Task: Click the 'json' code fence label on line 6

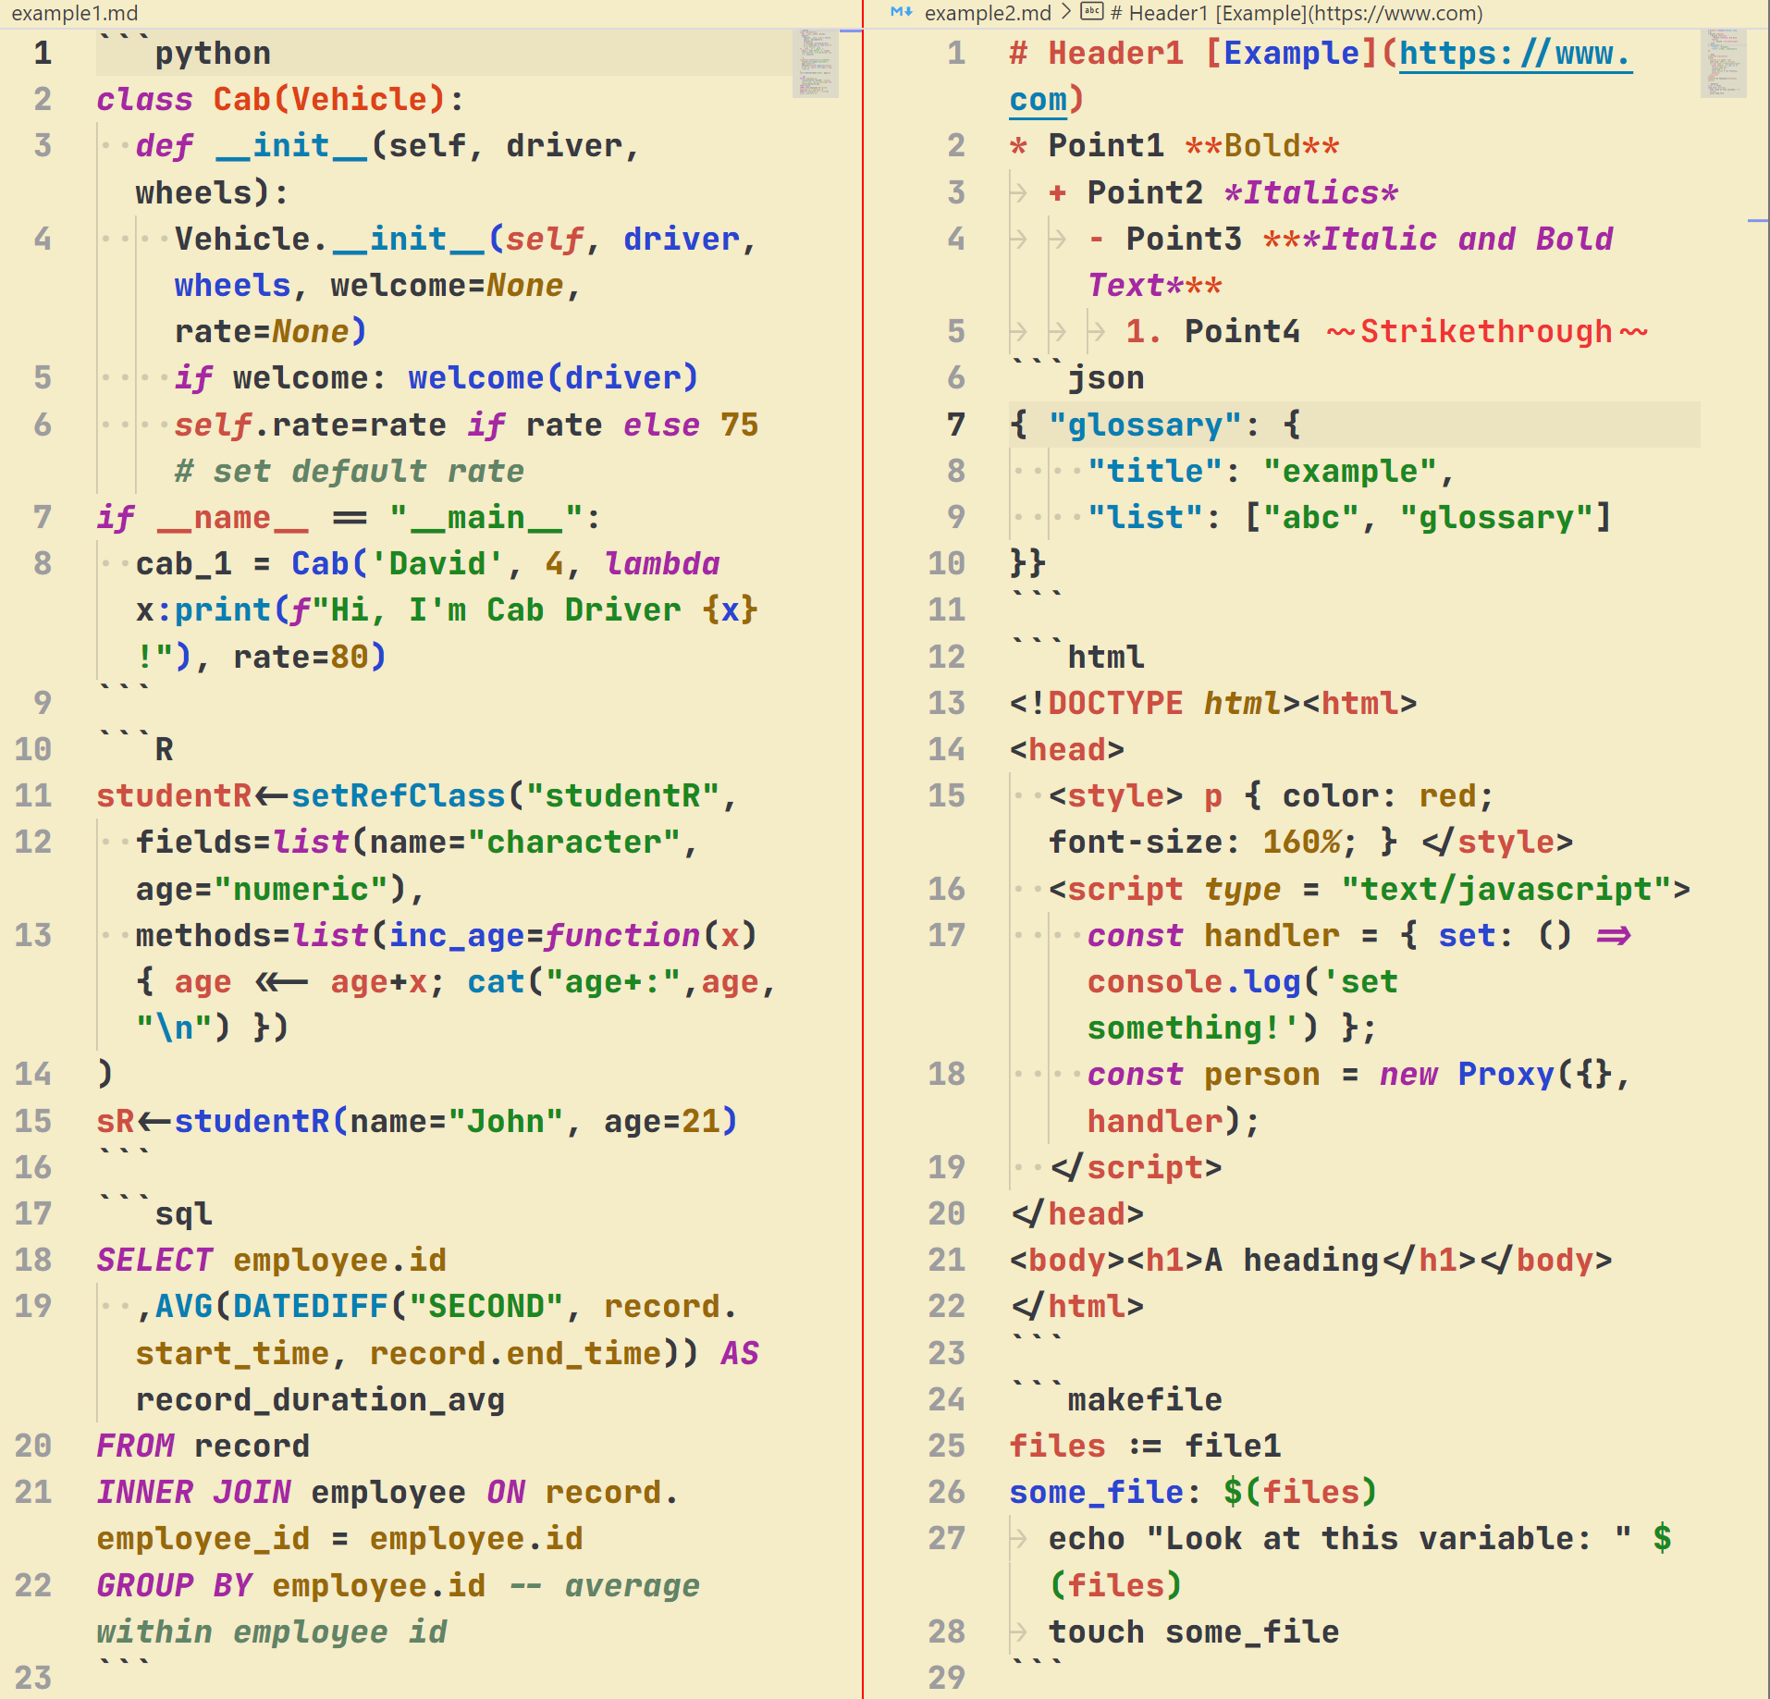Action: pos(1106,377)
